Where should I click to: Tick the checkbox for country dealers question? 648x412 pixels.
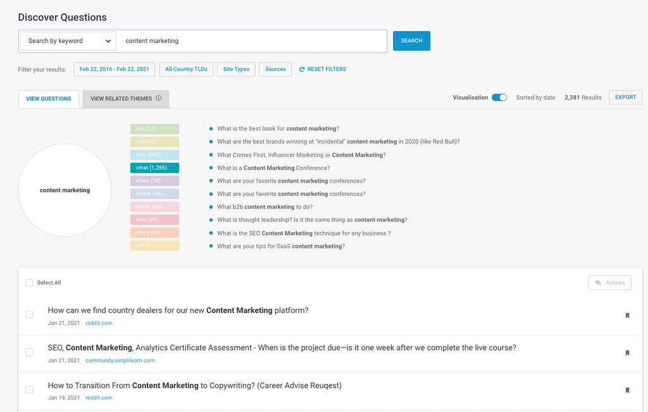(x=29, y=315)
